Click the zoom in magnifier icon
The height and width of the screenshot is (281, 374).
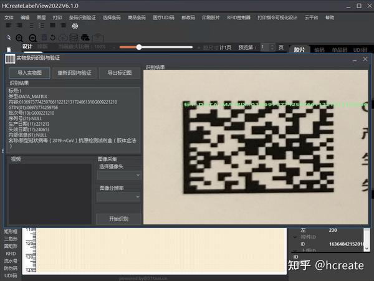tap(19, 38)
